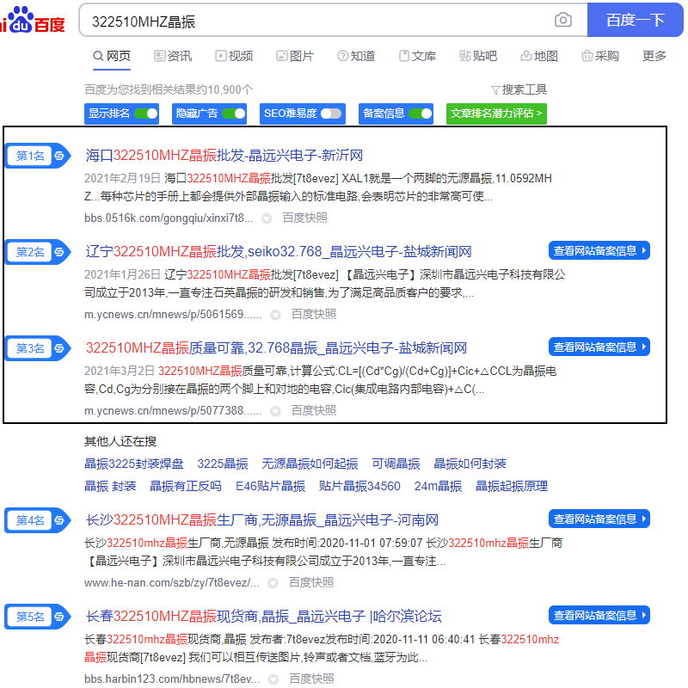
Task: Expand arrow after www.he-nan.com URL
Action: point(273,583)
